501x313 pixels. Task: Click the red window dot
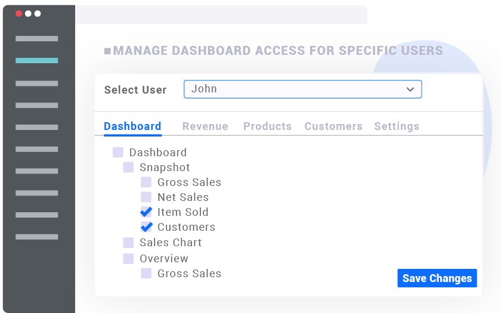pyautogui.click(x=18, y=13)
